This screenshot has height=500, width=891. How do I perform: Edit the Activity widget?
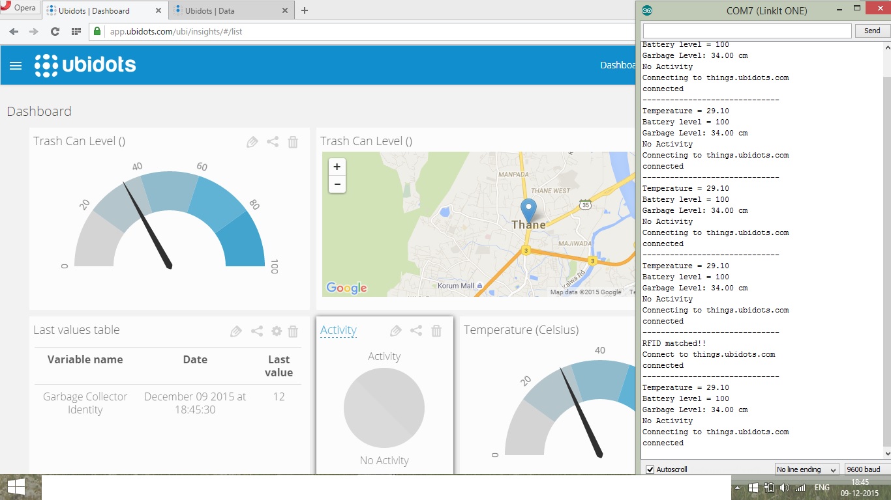[x=395, y=331]
